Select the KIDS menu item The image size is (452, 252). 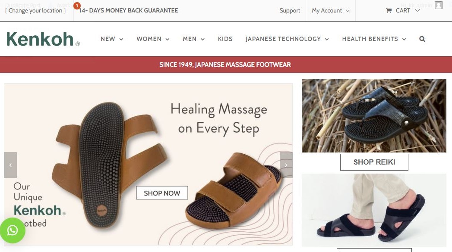[225, 39]
